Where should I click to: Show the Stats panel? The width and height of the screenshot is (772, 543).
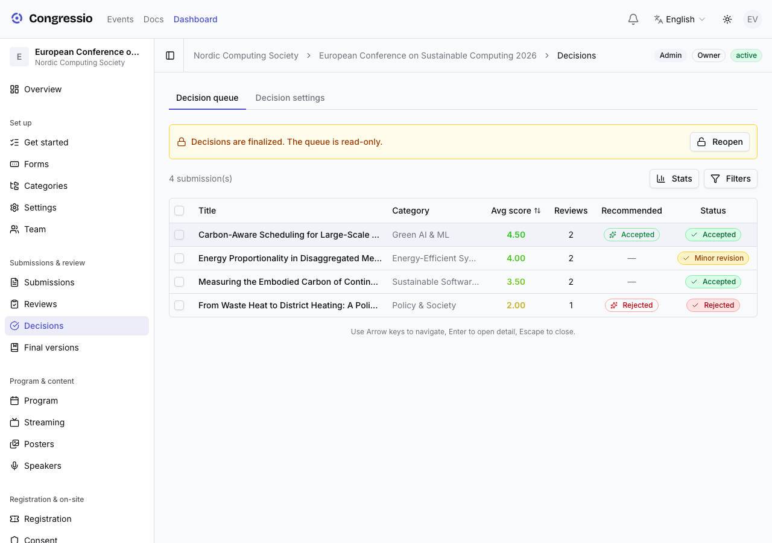coord(674,179)
